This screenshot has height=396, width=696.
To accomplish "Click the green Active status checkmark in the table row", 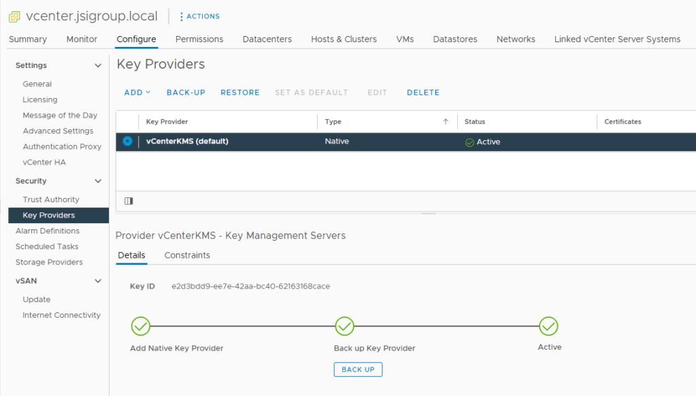I will [x=469, y=142].
